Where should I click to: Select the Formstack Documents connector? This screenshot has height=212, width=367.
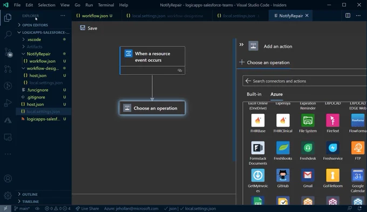[258, 153]
